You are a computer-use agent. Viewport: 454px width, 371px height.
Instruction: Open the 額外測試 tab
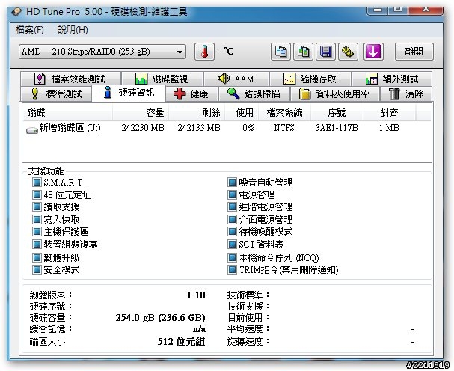click(x=392, y=79)
